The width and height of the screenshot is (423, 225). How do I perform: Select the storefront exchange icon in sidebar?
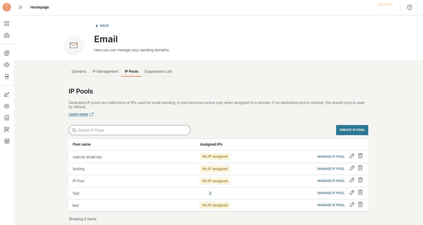pyautogui.click(x=7, y=141)
